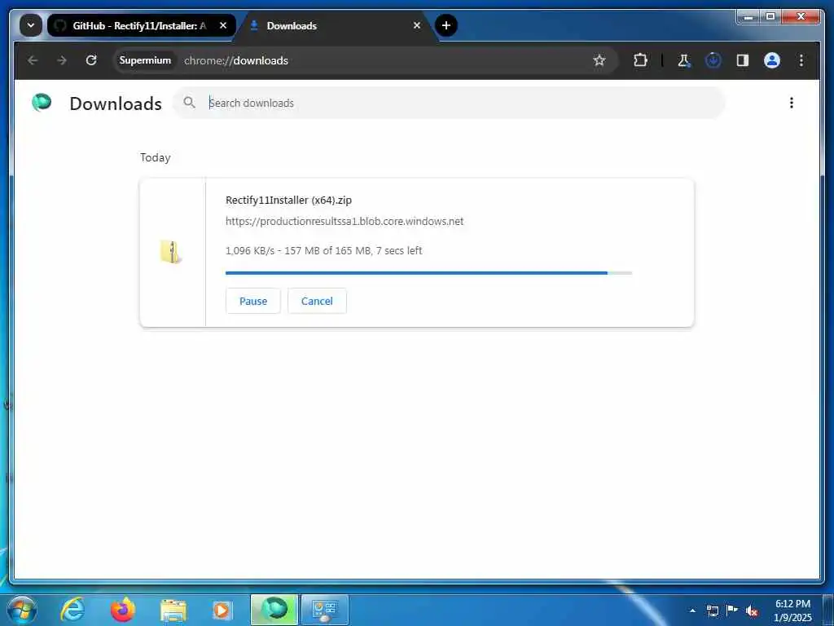834x626 pixels.
Task: Show hidden system tray icons
Action: 692,611
